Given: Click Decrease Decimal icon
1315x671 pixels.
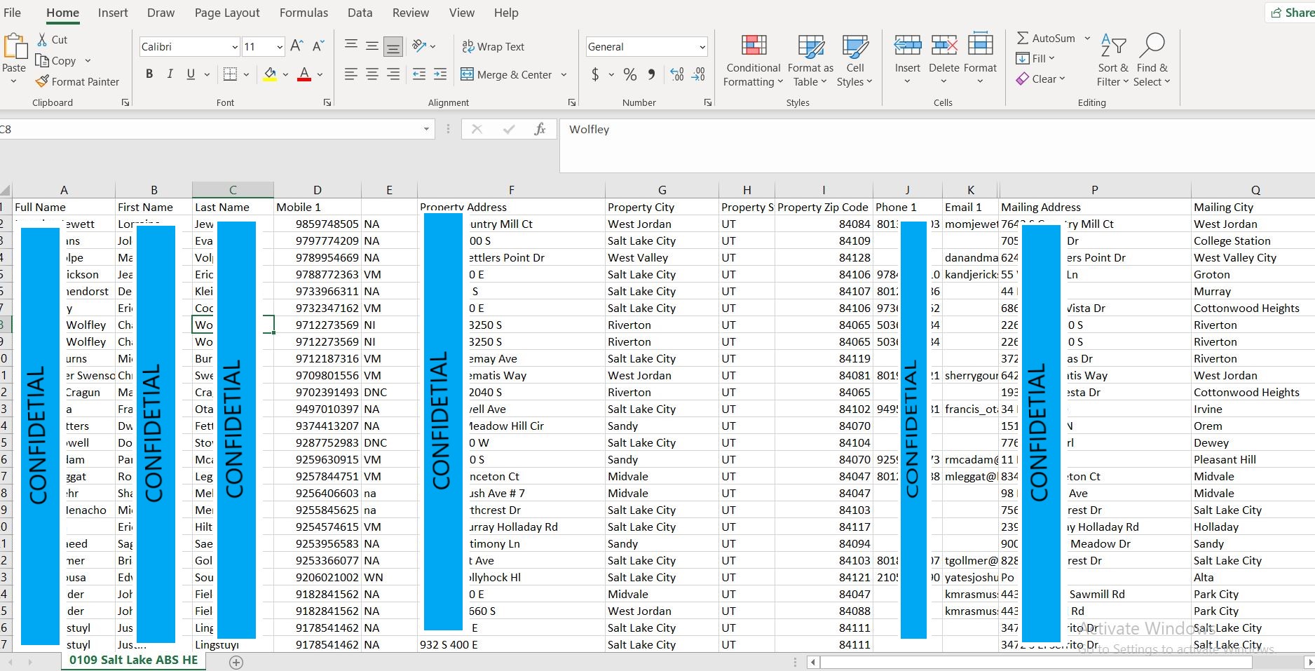Looking at the screenshot, I should tap(699, 74).
